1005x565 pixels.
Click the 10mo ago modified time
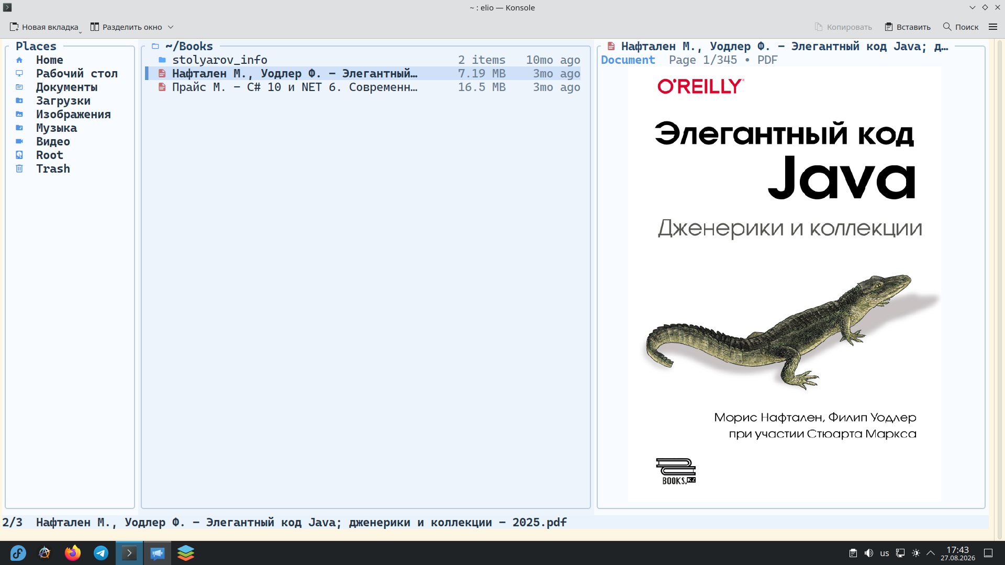point(553,60)
